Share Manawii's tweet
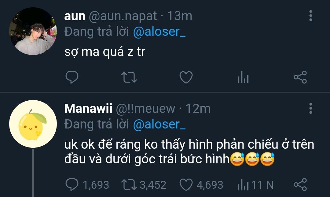Image resolution: width=330 pixels, height=197 pixels. click(300, 184)
